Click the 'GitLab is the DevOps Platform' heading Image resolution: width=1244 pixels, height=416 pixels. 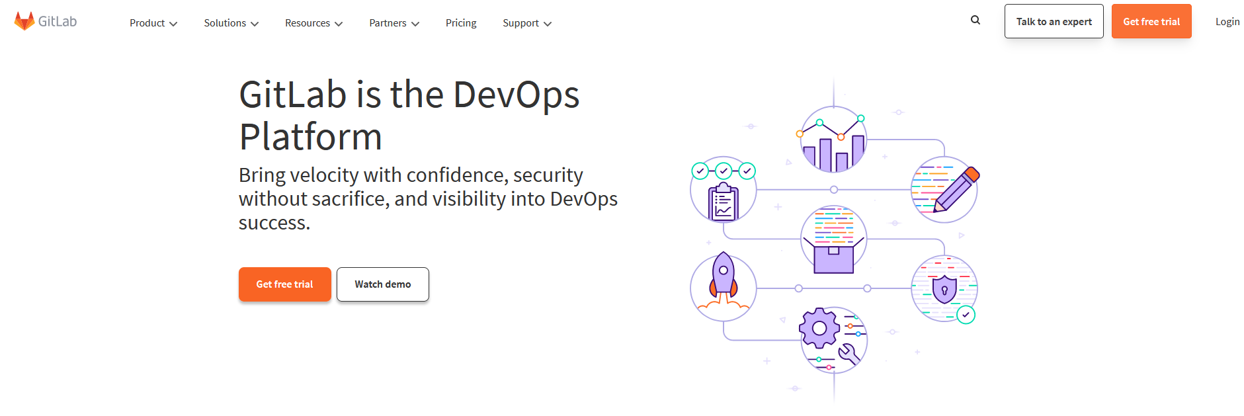pos(409,115)
